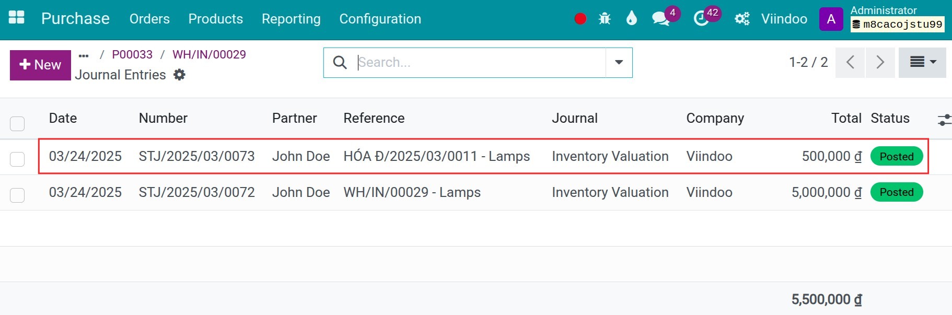
Task: Select all records with header checkbox
Action: click(x=17, y=123)
